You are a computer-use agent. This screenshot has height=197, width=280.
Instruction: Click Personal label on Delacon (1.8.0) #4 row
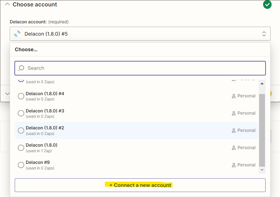tap(246, 96)
